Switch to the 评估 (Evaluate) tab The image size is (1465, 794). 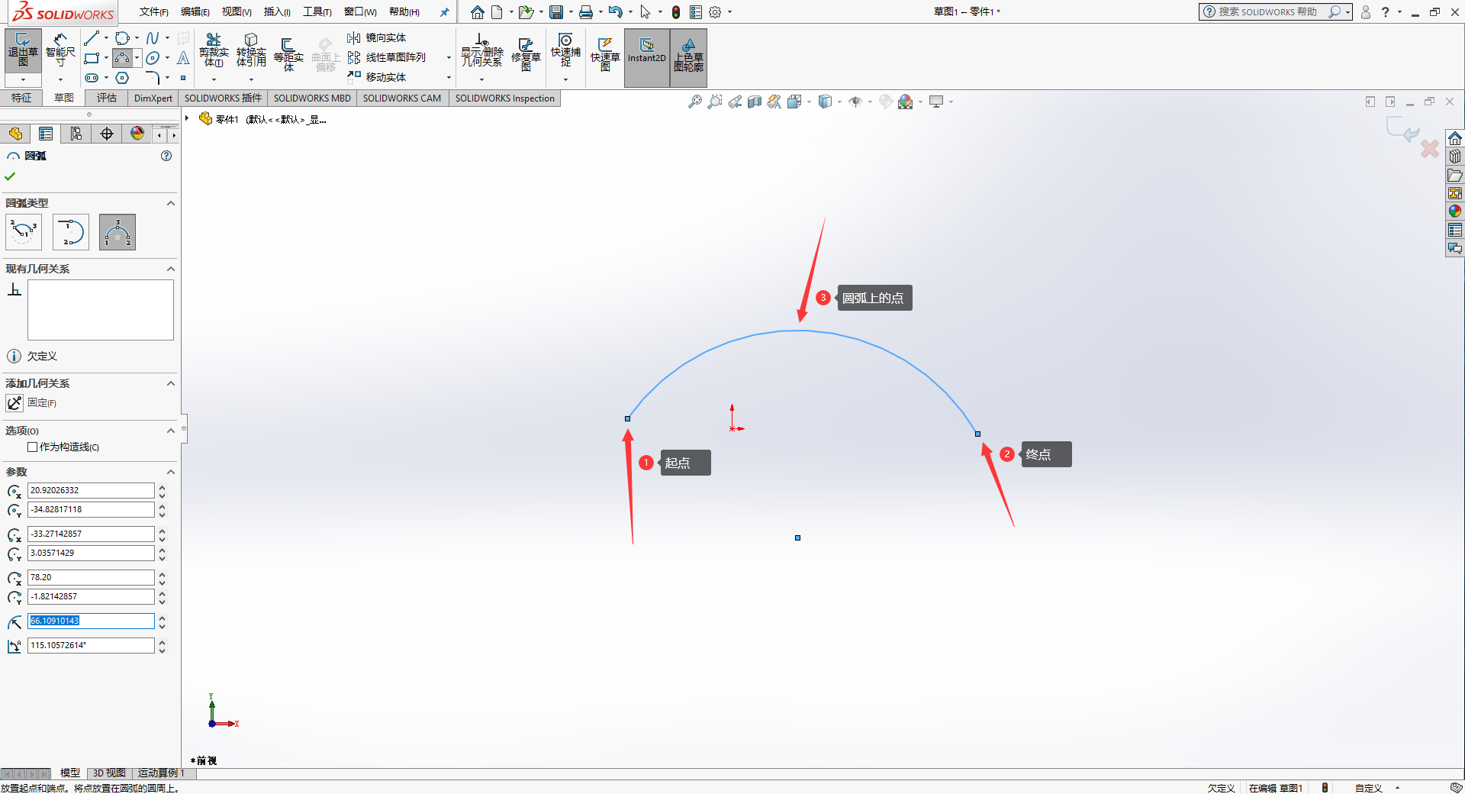[107, 98]
